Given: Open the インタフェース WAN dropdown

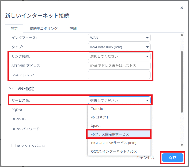Looking at the screenshot, I should 119,38.
